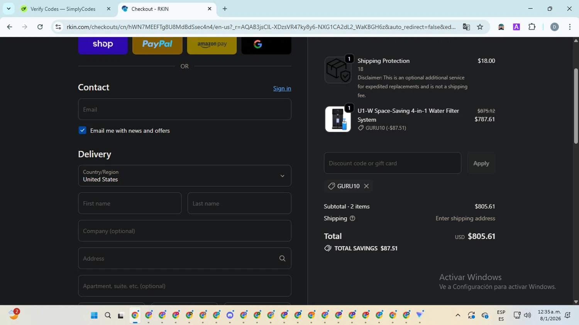Open the Extensions puzzle menu

[x=532, y=27]
